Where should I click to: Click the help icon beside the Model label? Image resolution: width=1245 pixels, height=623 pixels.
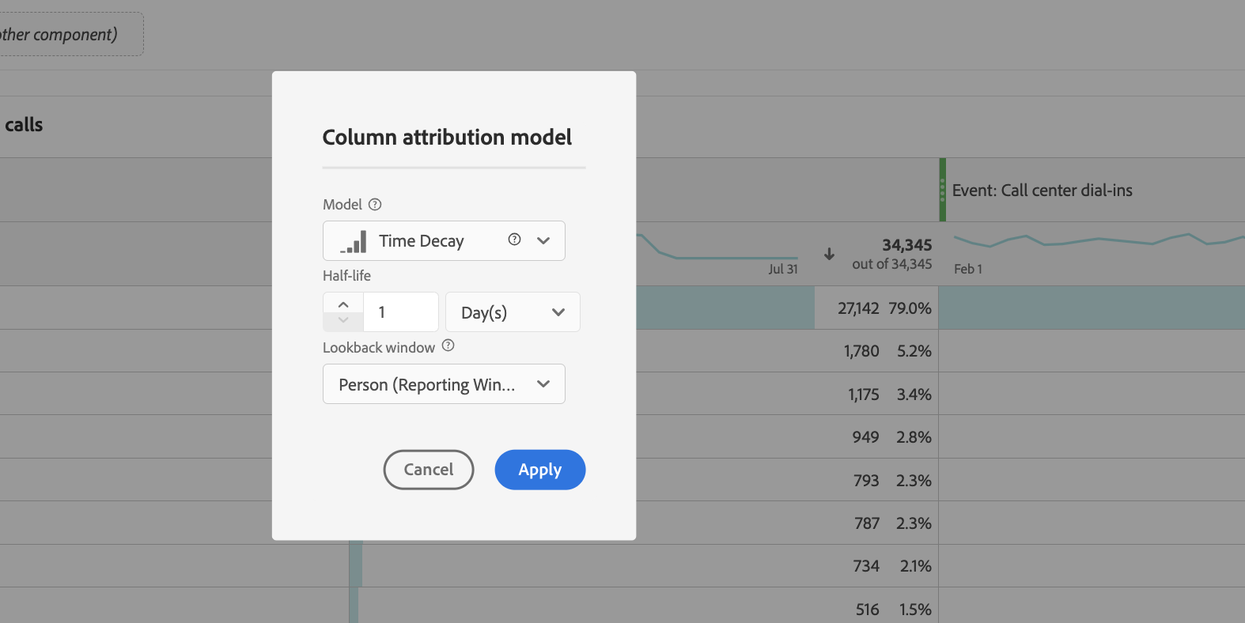pyautogui.click(x=375, y=205)
